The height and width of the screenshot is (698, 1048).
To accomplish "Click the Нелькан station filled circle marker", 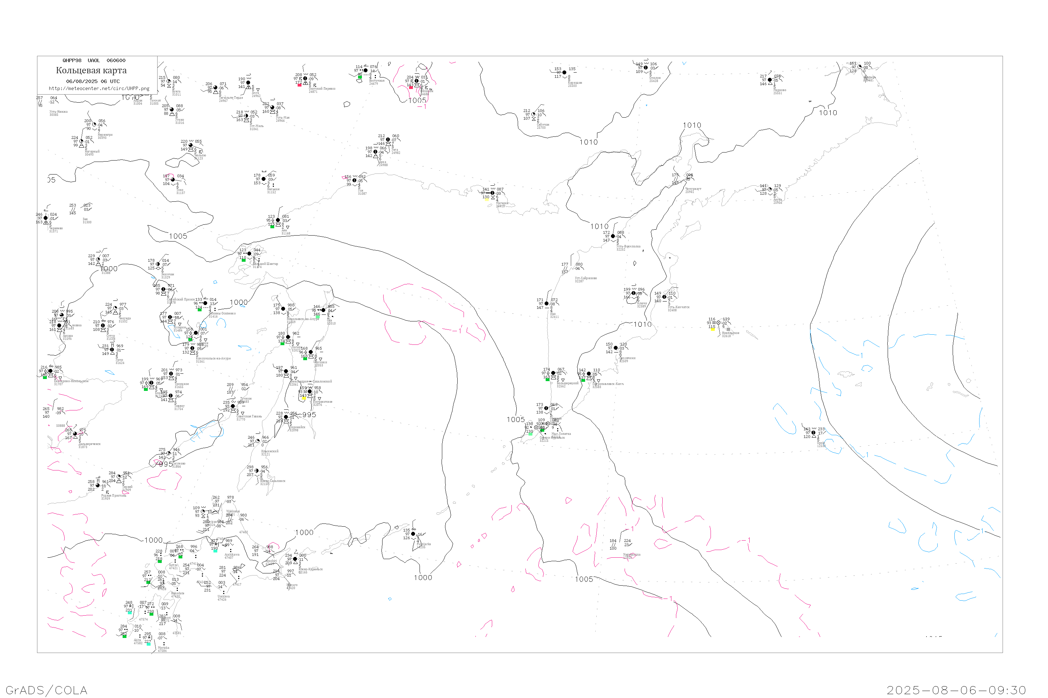I will pyautogui.click(x=264, y=179).
